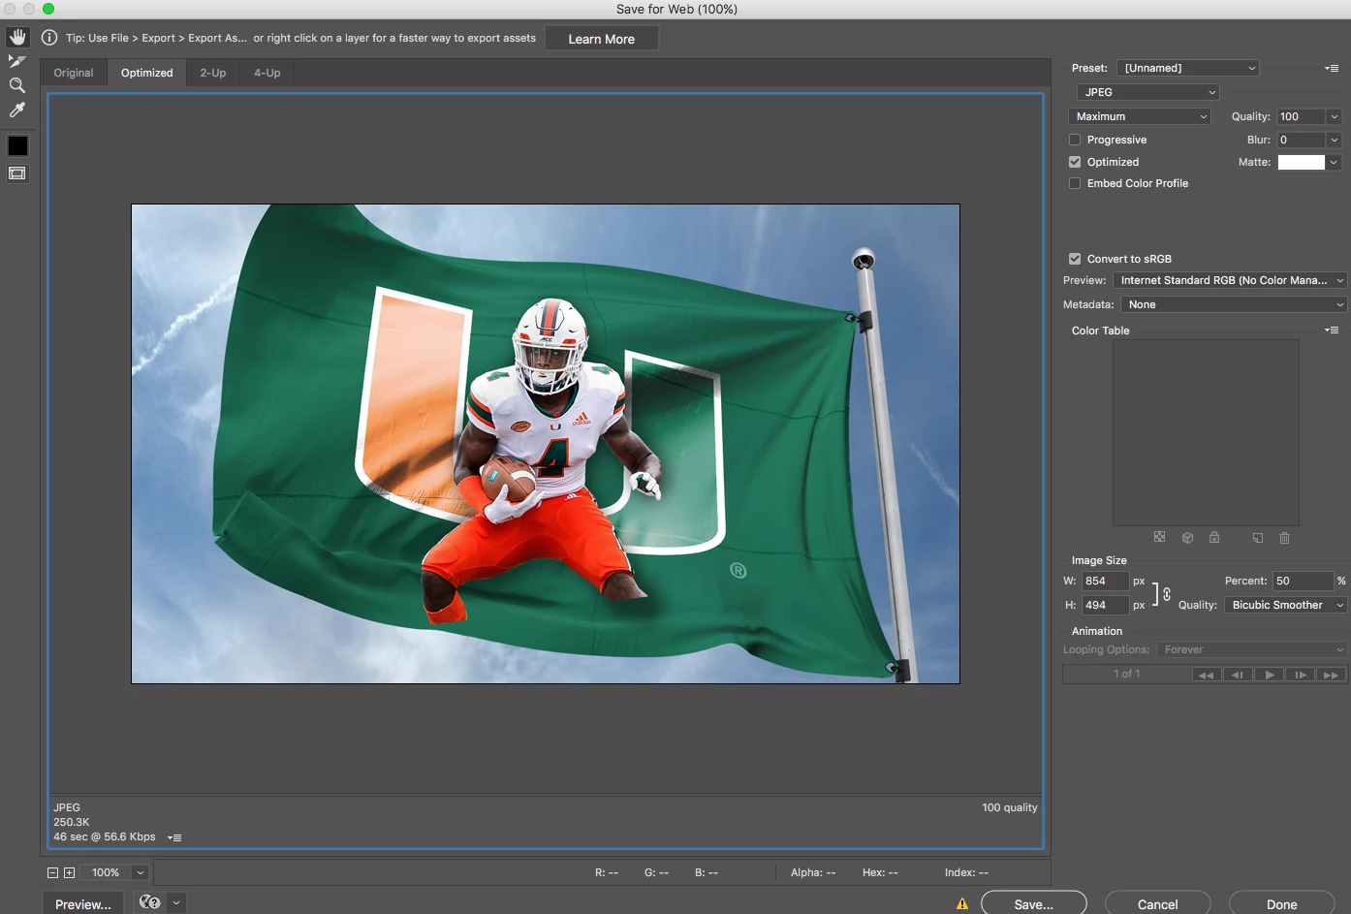Switch to the 4-Up tab
The width and height of the screenshot is (1351, 914).
coord(267,73)
